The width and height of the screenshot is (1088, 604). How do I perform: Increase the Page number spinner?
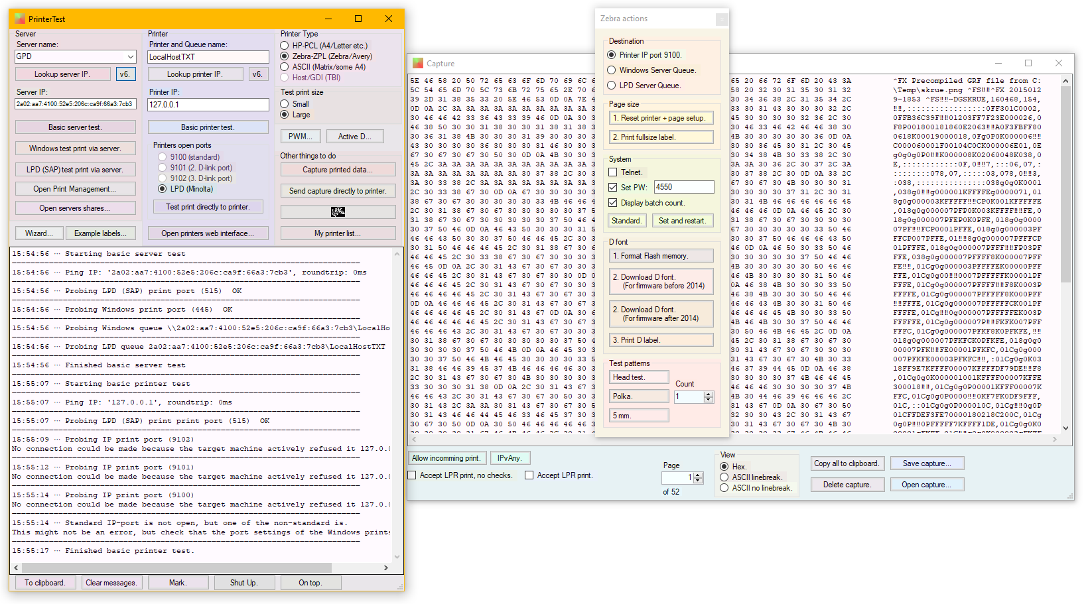point(698,475)
